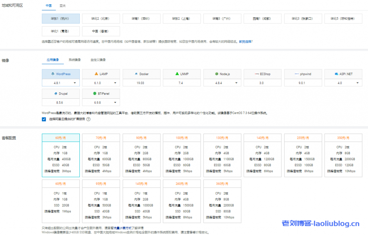Uncheck 选择阿里云提供的扩展服务 option

point(44,120)
